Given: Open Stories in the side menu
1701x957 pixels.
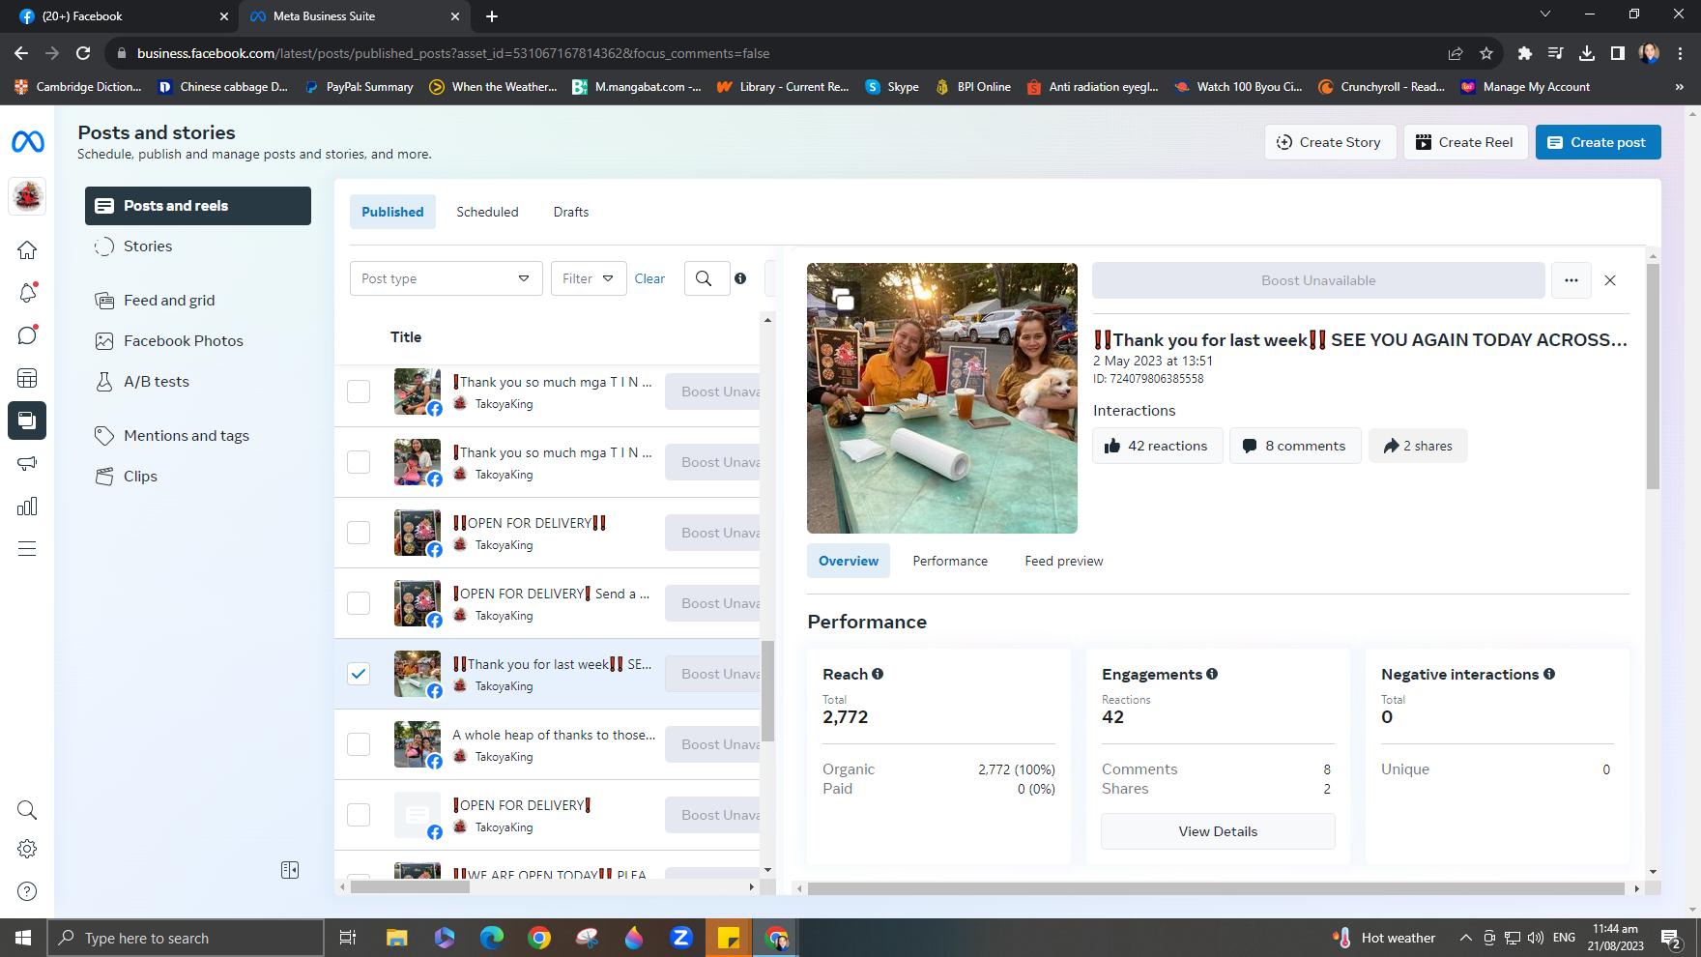Looking at the screenshot, I should tap(198, 246).
